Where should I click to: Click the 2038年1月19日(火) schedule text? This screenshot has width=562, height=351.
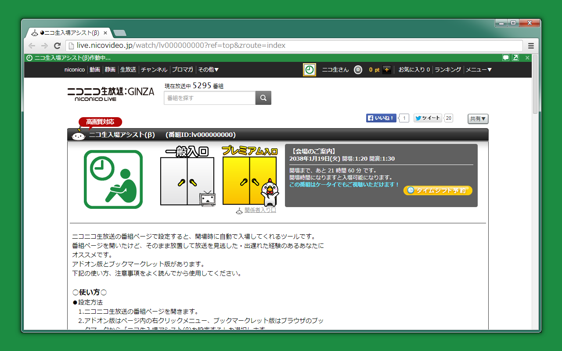click(x=315, y=159)
